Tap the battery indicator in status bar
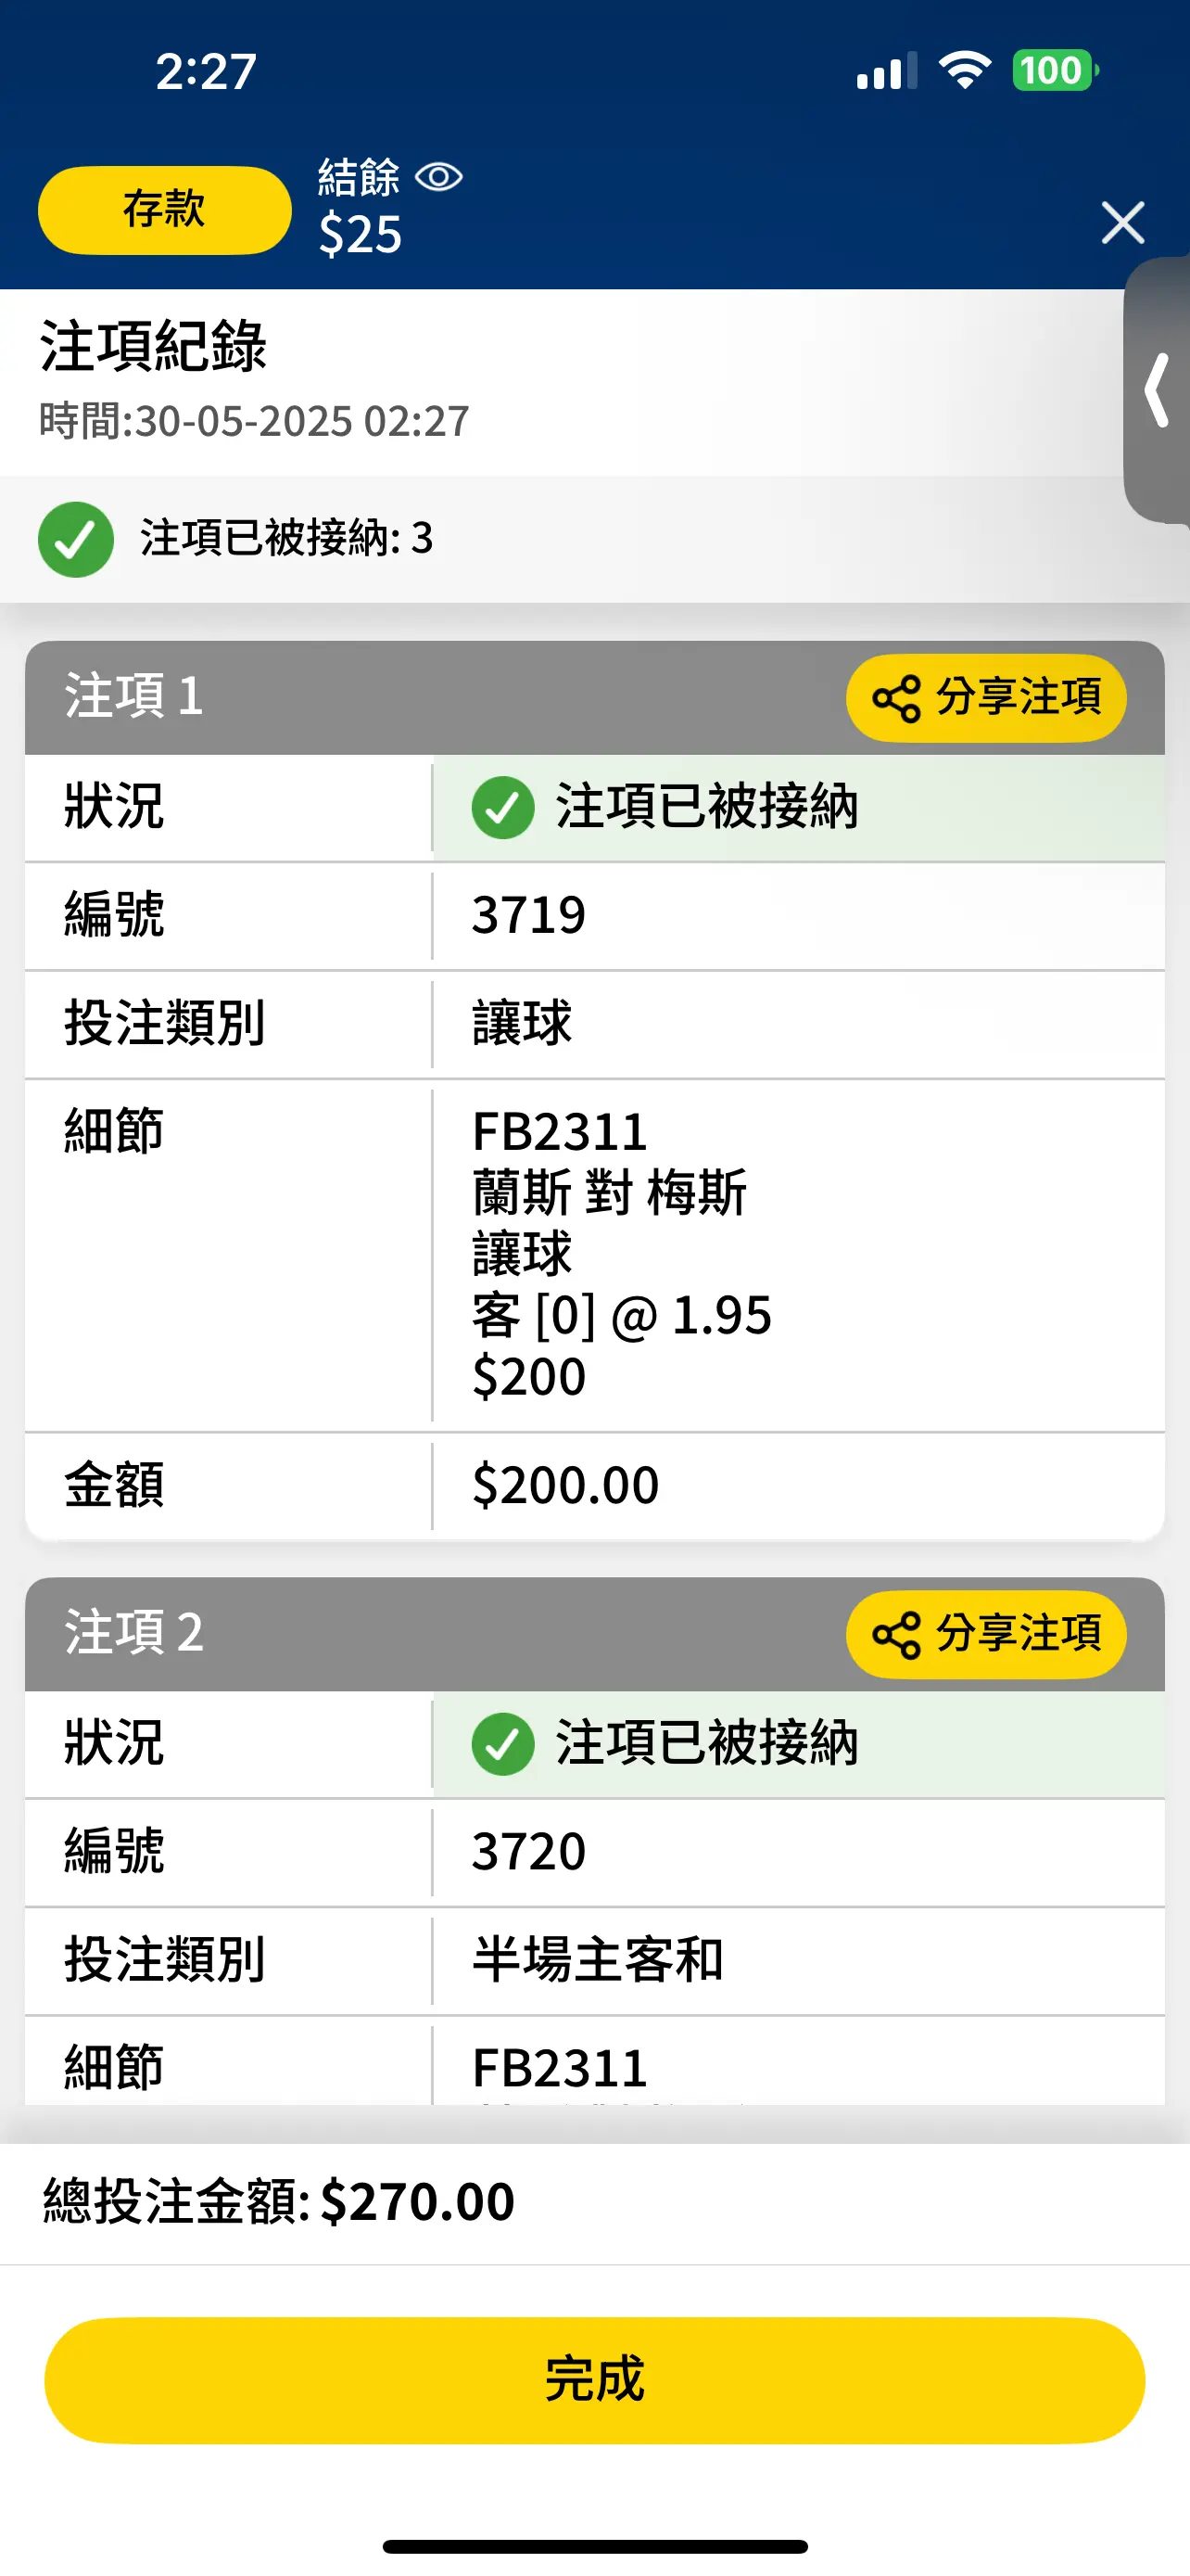 pos(1055,71)
